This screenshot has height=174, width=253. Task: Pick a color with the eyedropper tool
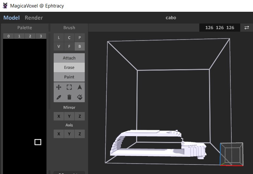click(x=59, y=97)
